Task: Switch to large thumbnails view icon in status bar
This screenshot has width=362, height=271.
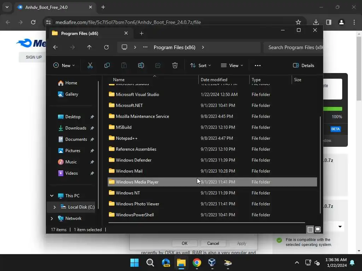Action: tap(318, 229)
